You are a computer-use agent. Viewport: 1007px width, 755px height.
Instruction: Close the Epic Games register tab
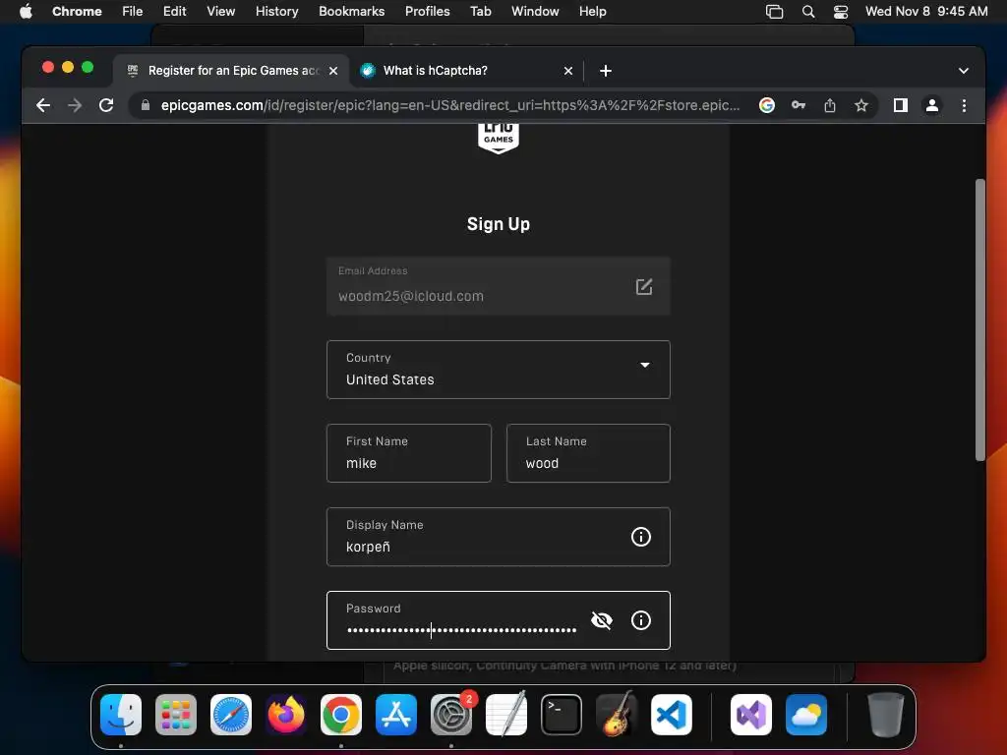click(x=333, y=71)
